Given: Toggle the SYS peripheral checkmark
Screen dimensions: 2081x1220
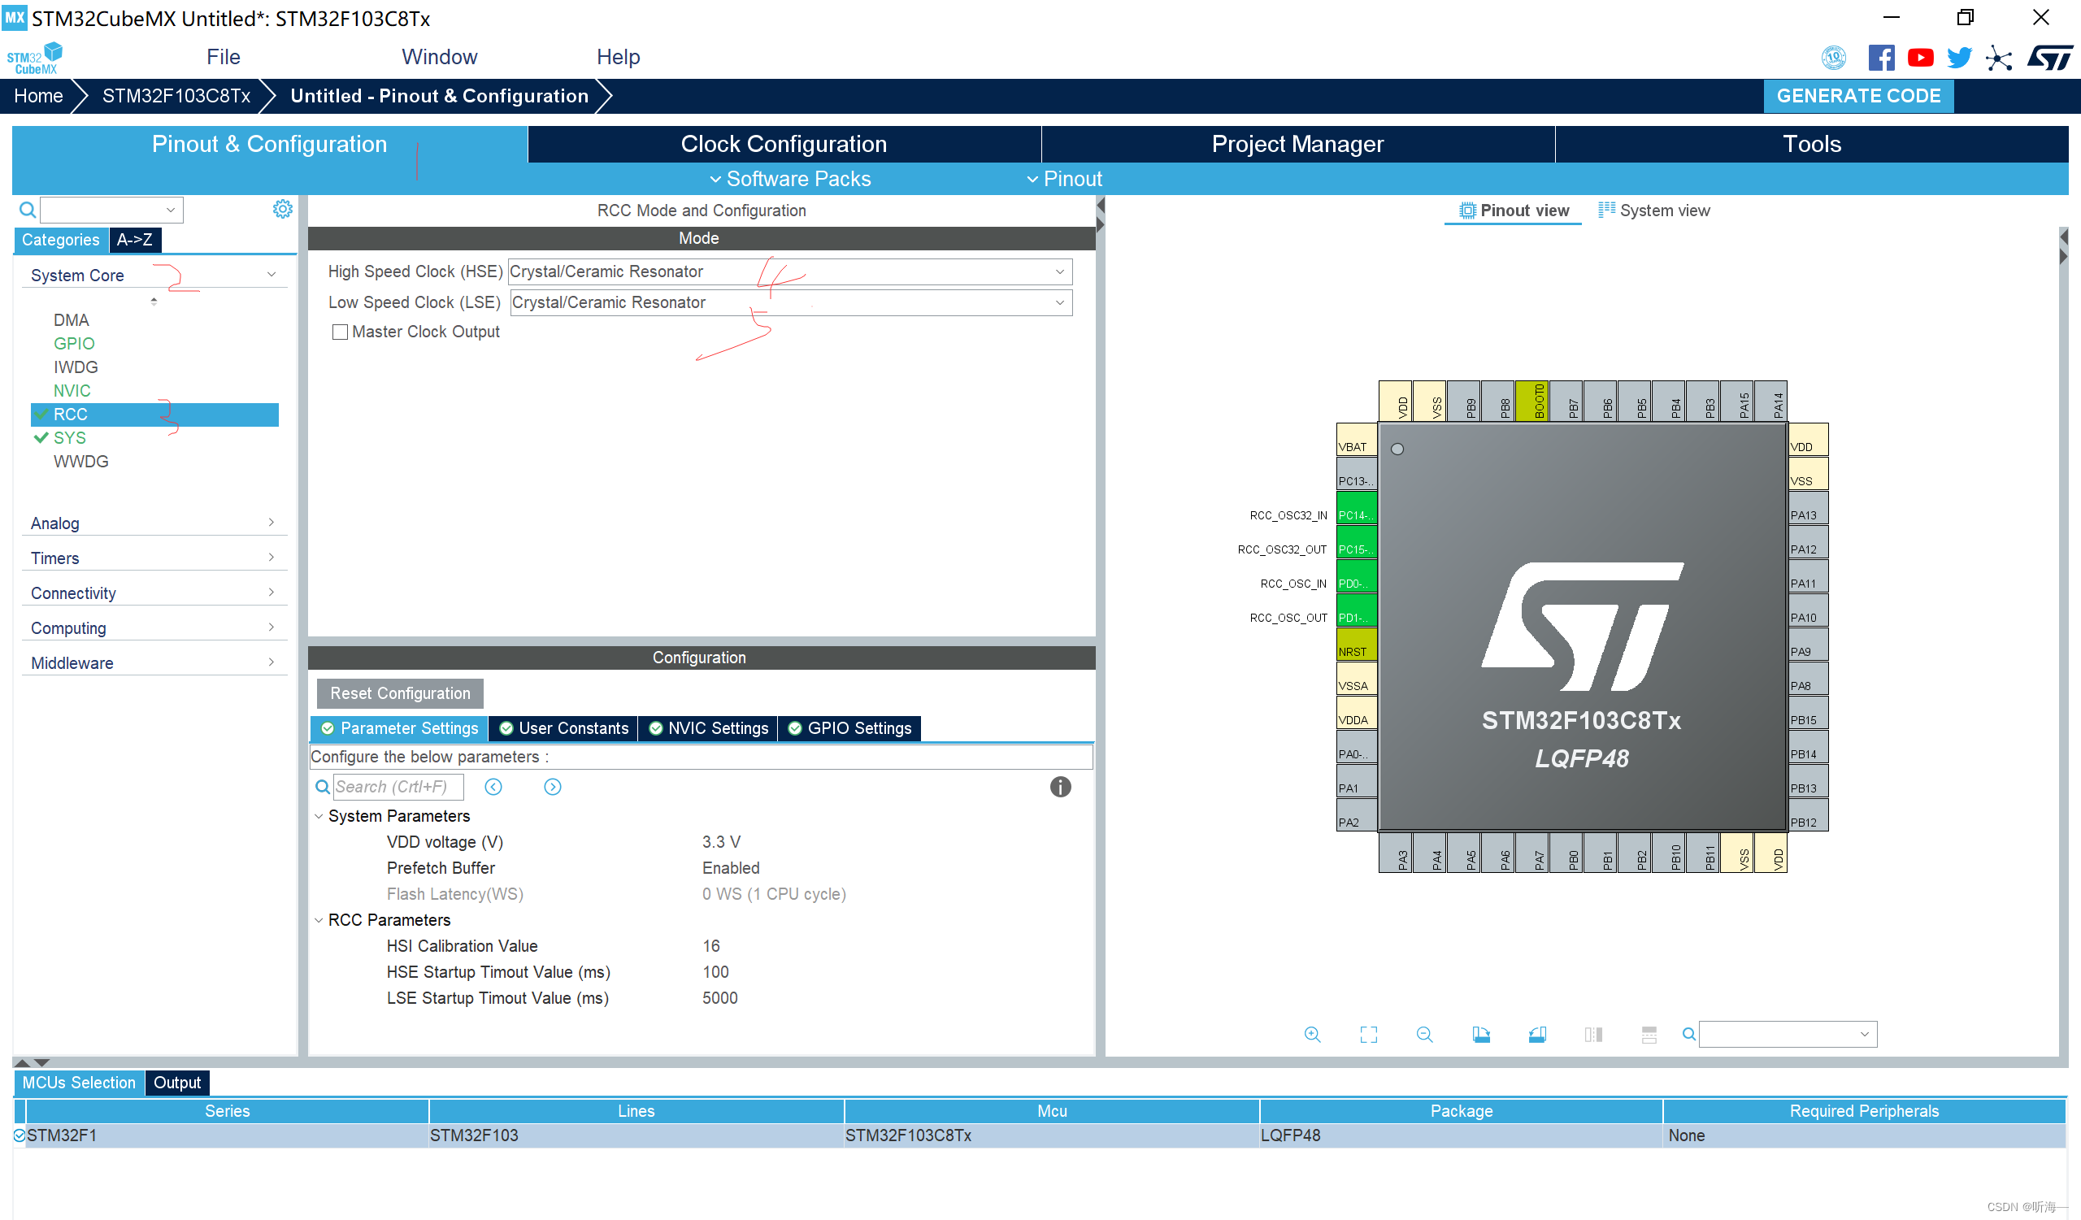Looking at the screenshot, I should (x=42, y=437).
